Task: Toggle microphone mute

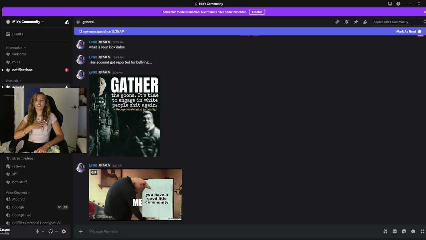Action: coord(37,231)
